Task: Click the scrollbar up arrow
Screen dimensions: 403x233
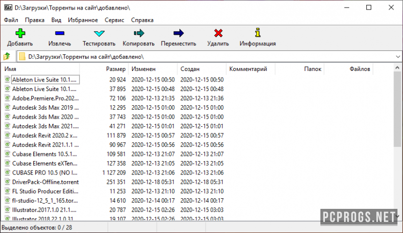Action: (x=397, y=68)
